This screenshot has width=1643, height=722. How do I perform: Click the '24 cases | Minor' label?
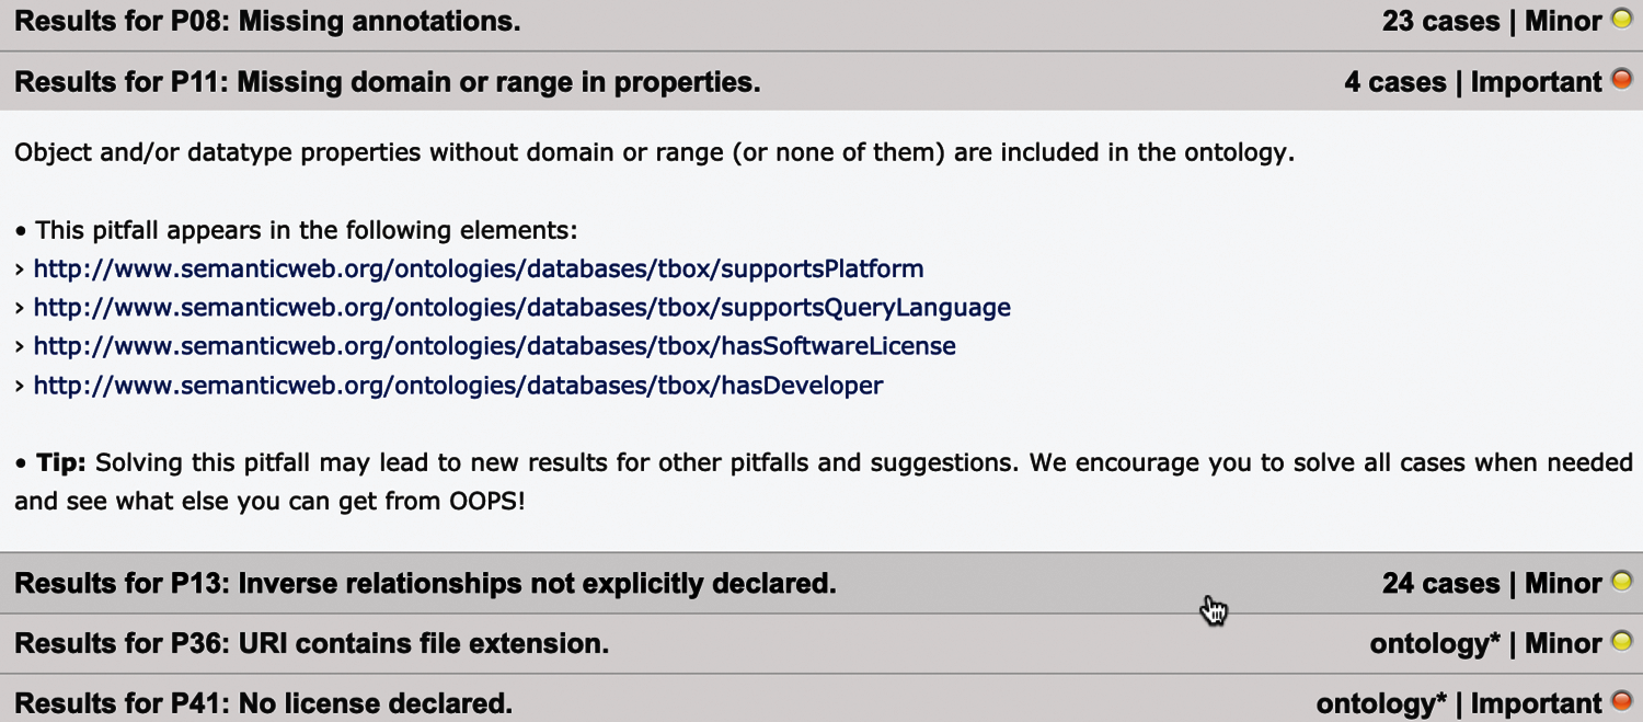[x=1491, y=583]
